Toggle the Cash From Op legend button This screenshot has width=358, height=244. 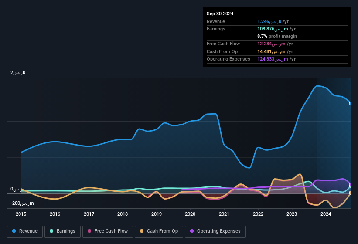point(159,231)
